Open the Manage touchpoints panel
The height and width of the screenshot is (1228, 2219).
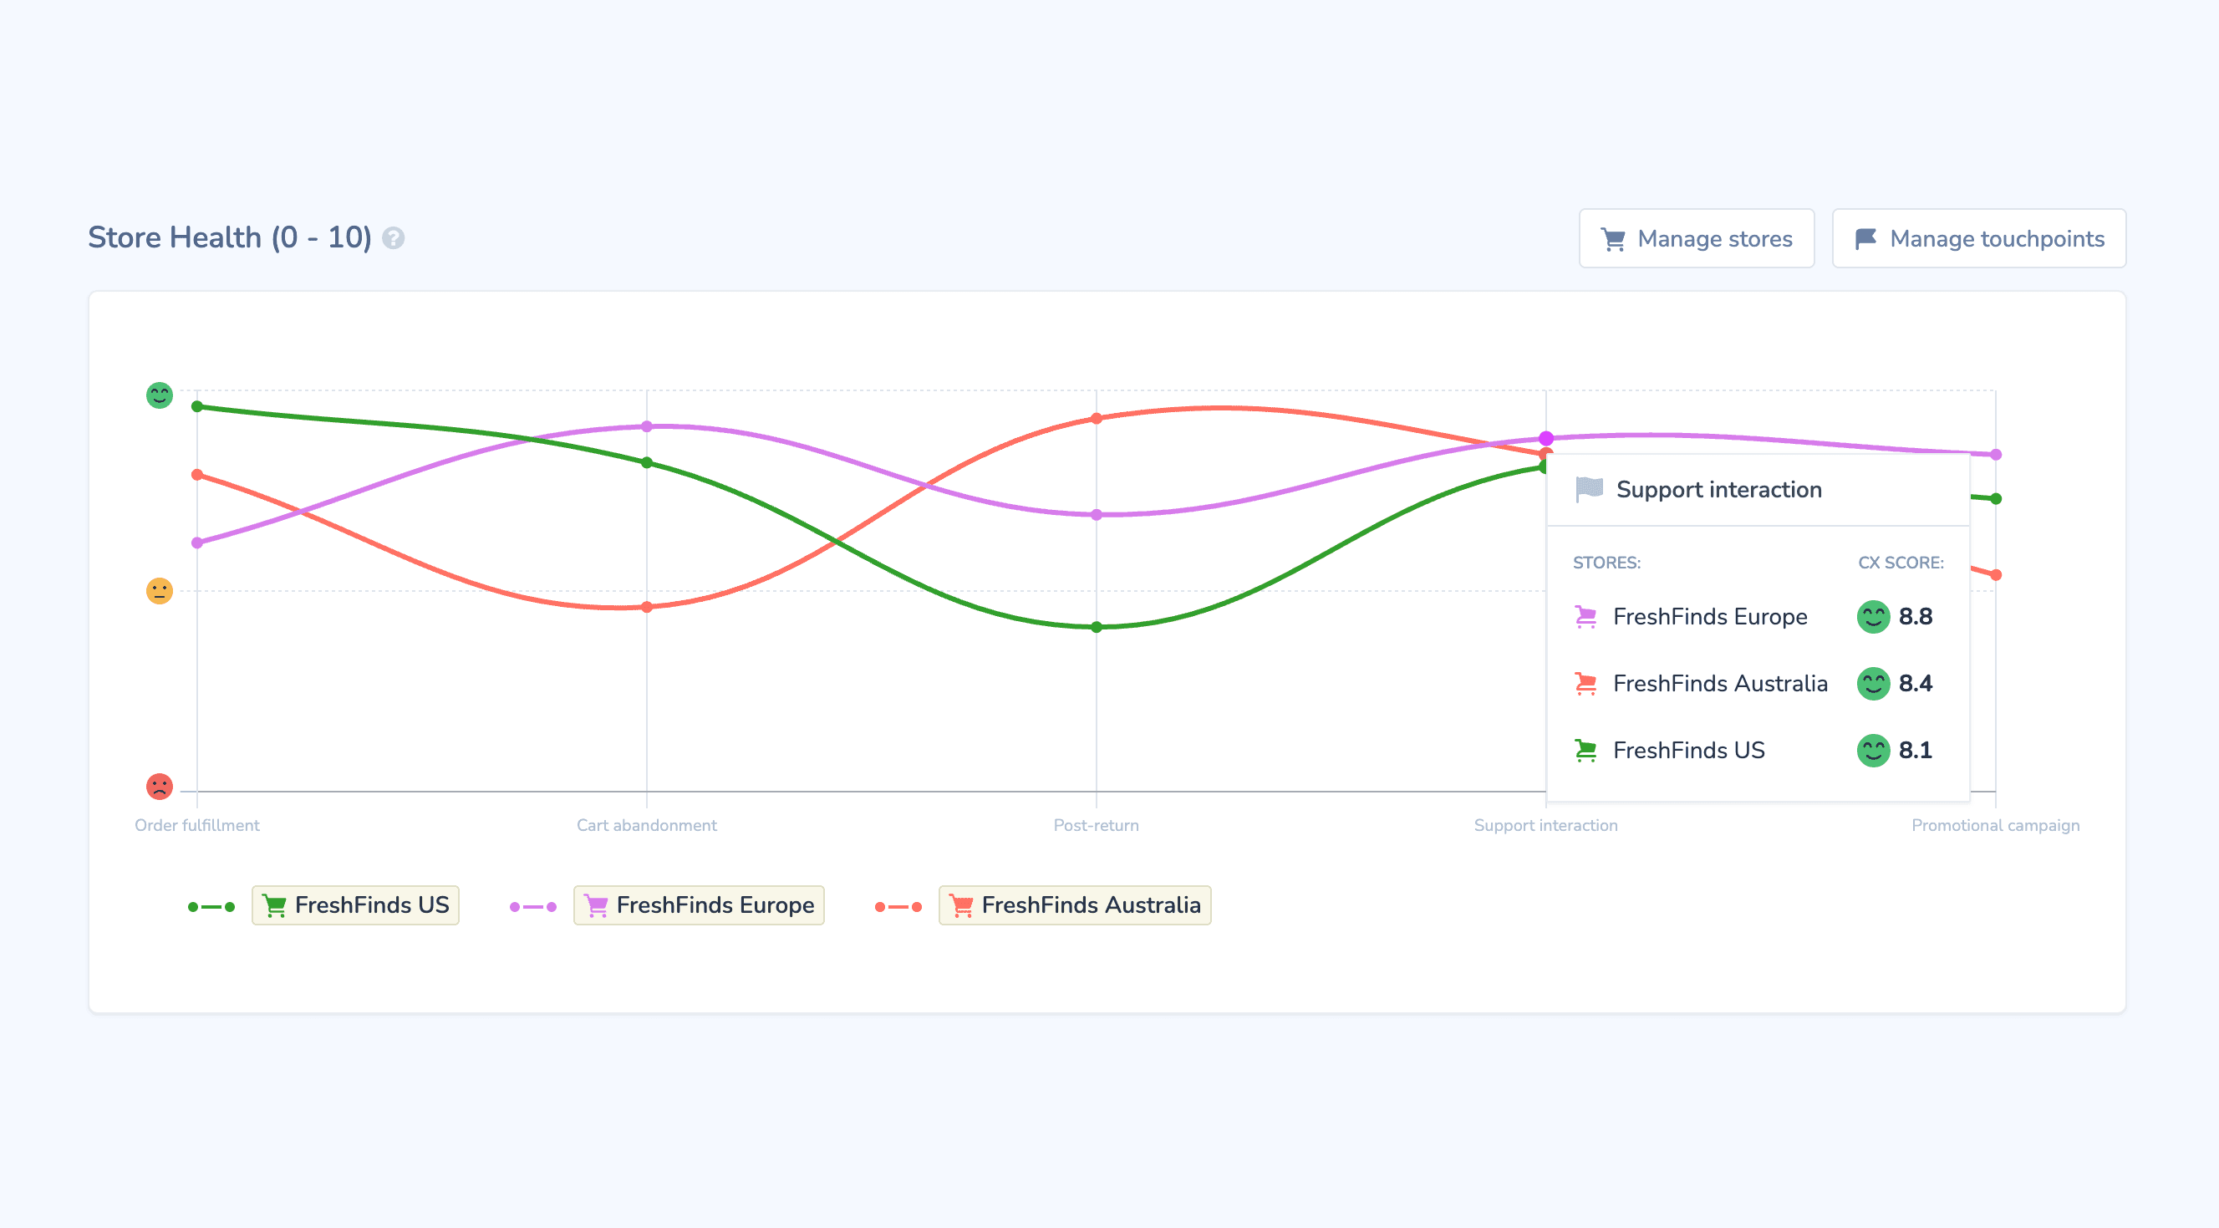(1978, 239)
